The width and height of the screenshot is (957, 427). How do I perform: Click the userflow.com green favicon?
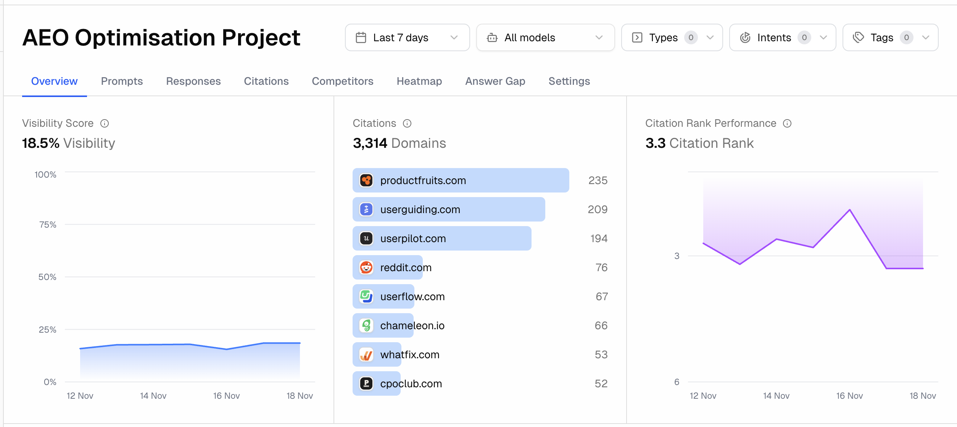pyautogui.click(x=366, y=296)
